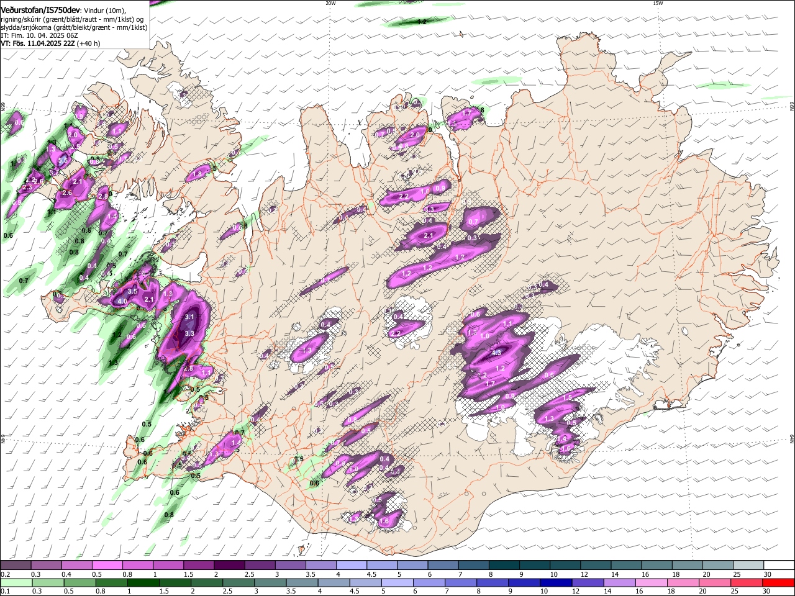
Task: Select the bottom legend red swatch after 30
Action: pyautogui.click(x=779, y=582)
